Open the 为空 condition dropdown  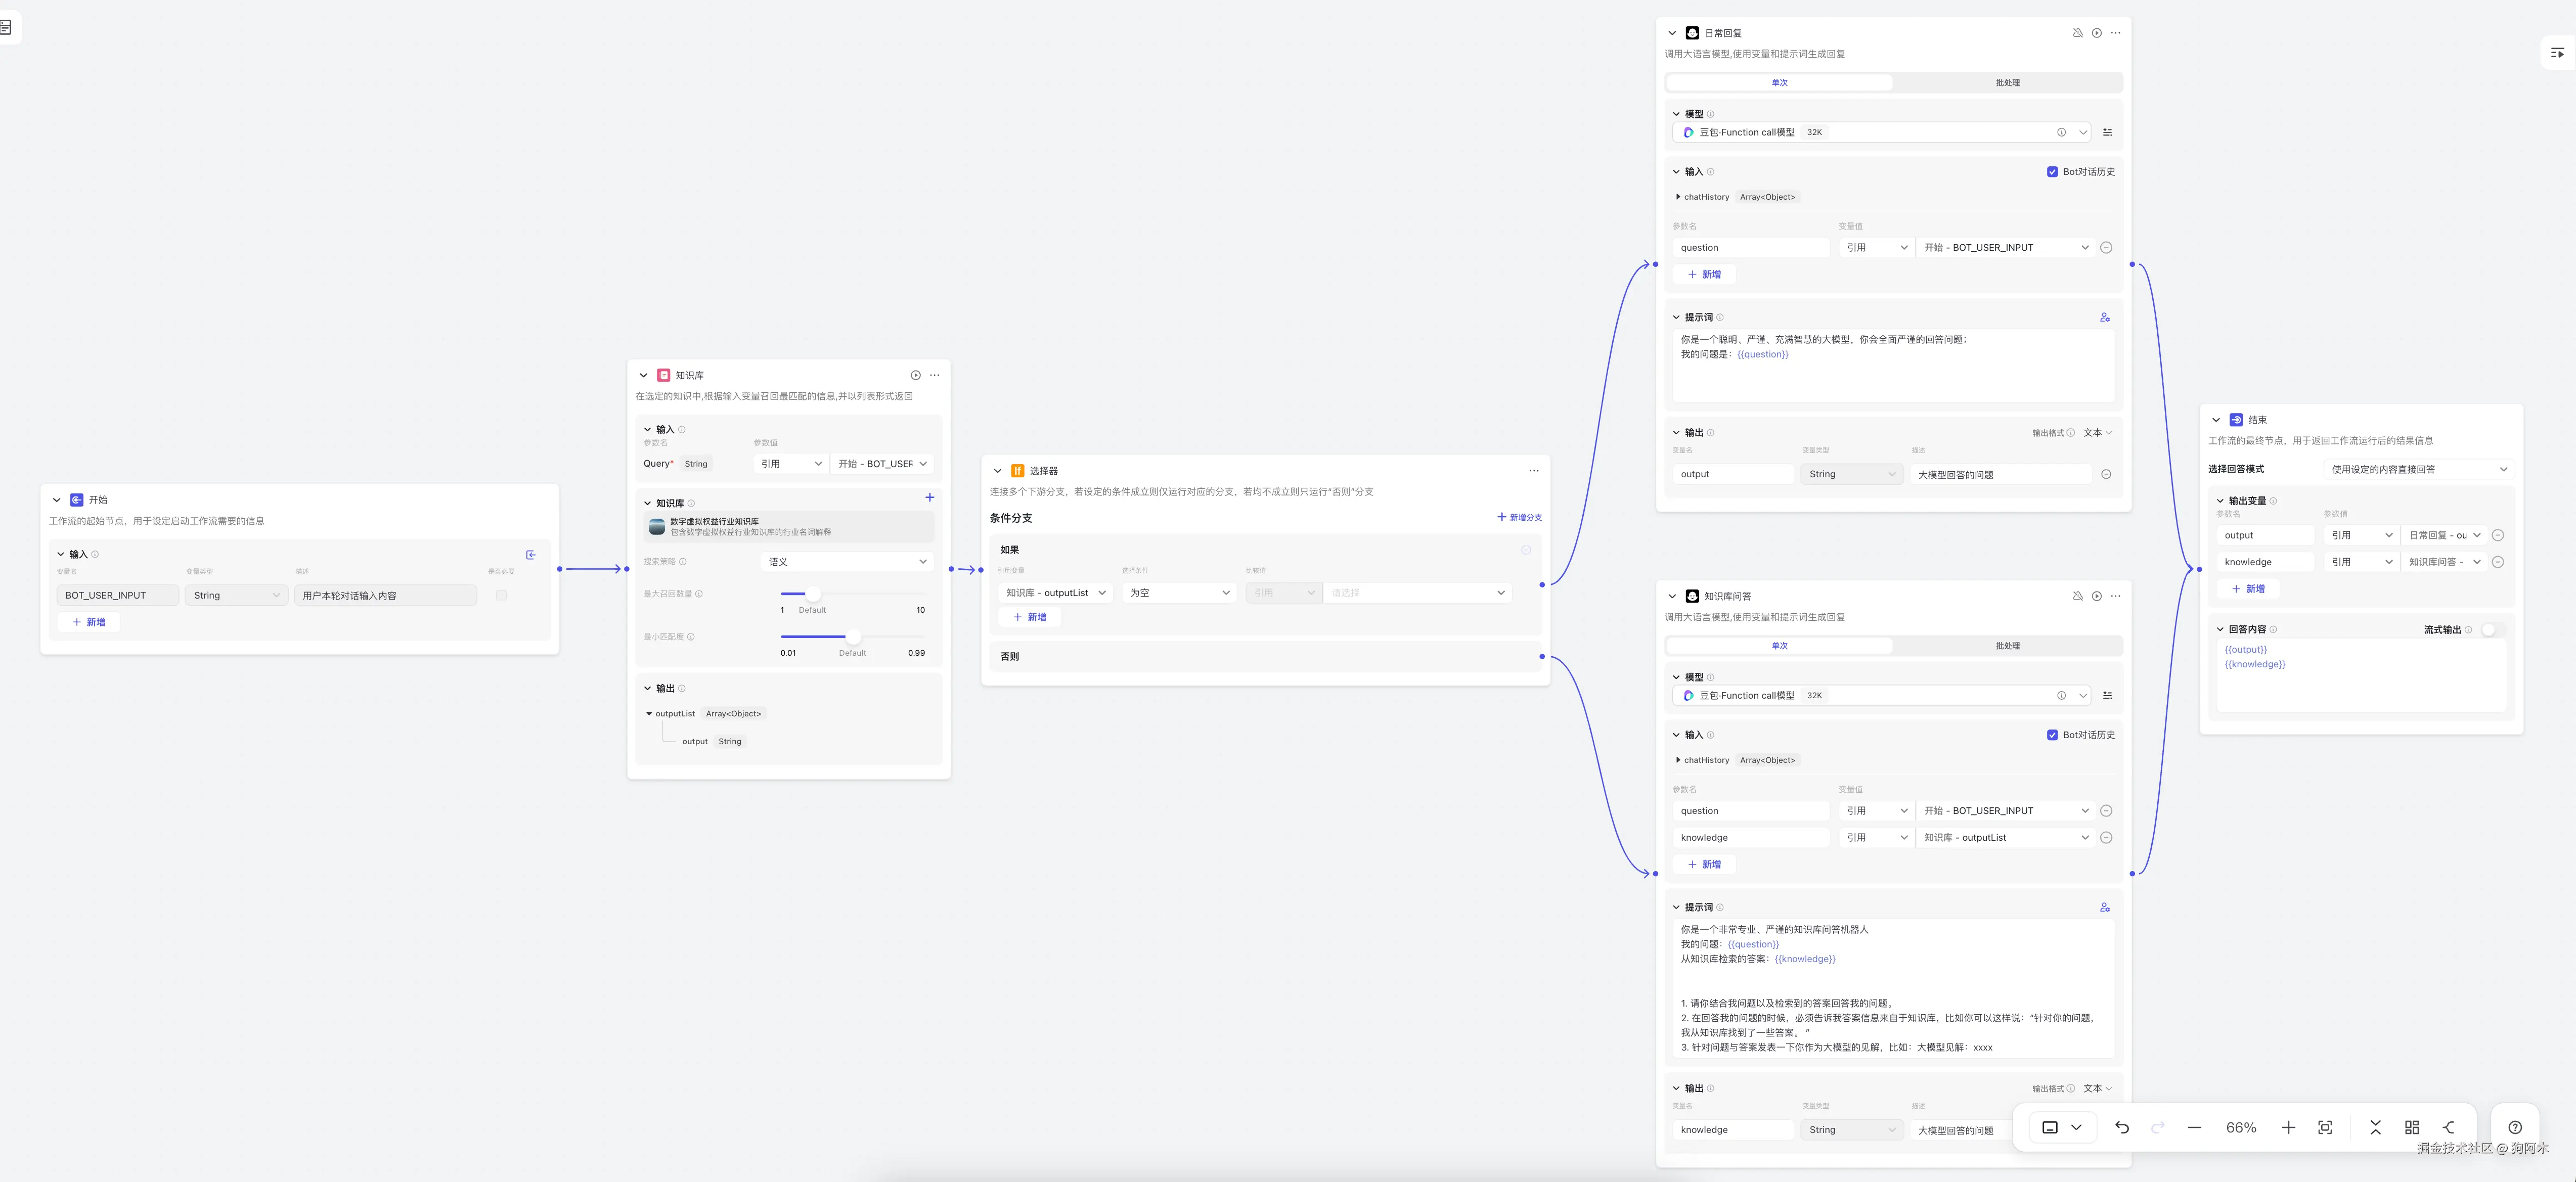[1179, 593]
